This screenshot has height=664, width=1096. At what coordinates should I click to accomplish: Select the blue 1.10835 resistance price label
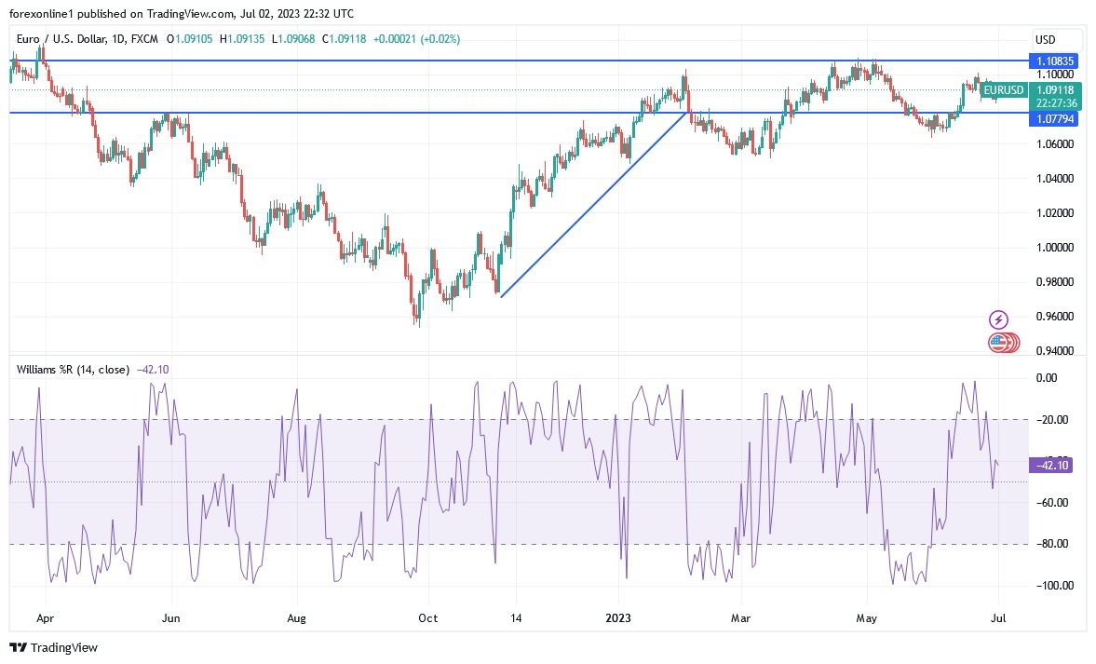pos(1057,61)
